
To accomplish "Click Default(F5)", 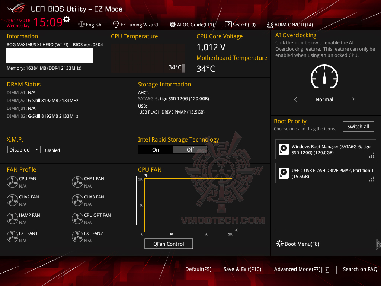I will (x=198, y=269).
